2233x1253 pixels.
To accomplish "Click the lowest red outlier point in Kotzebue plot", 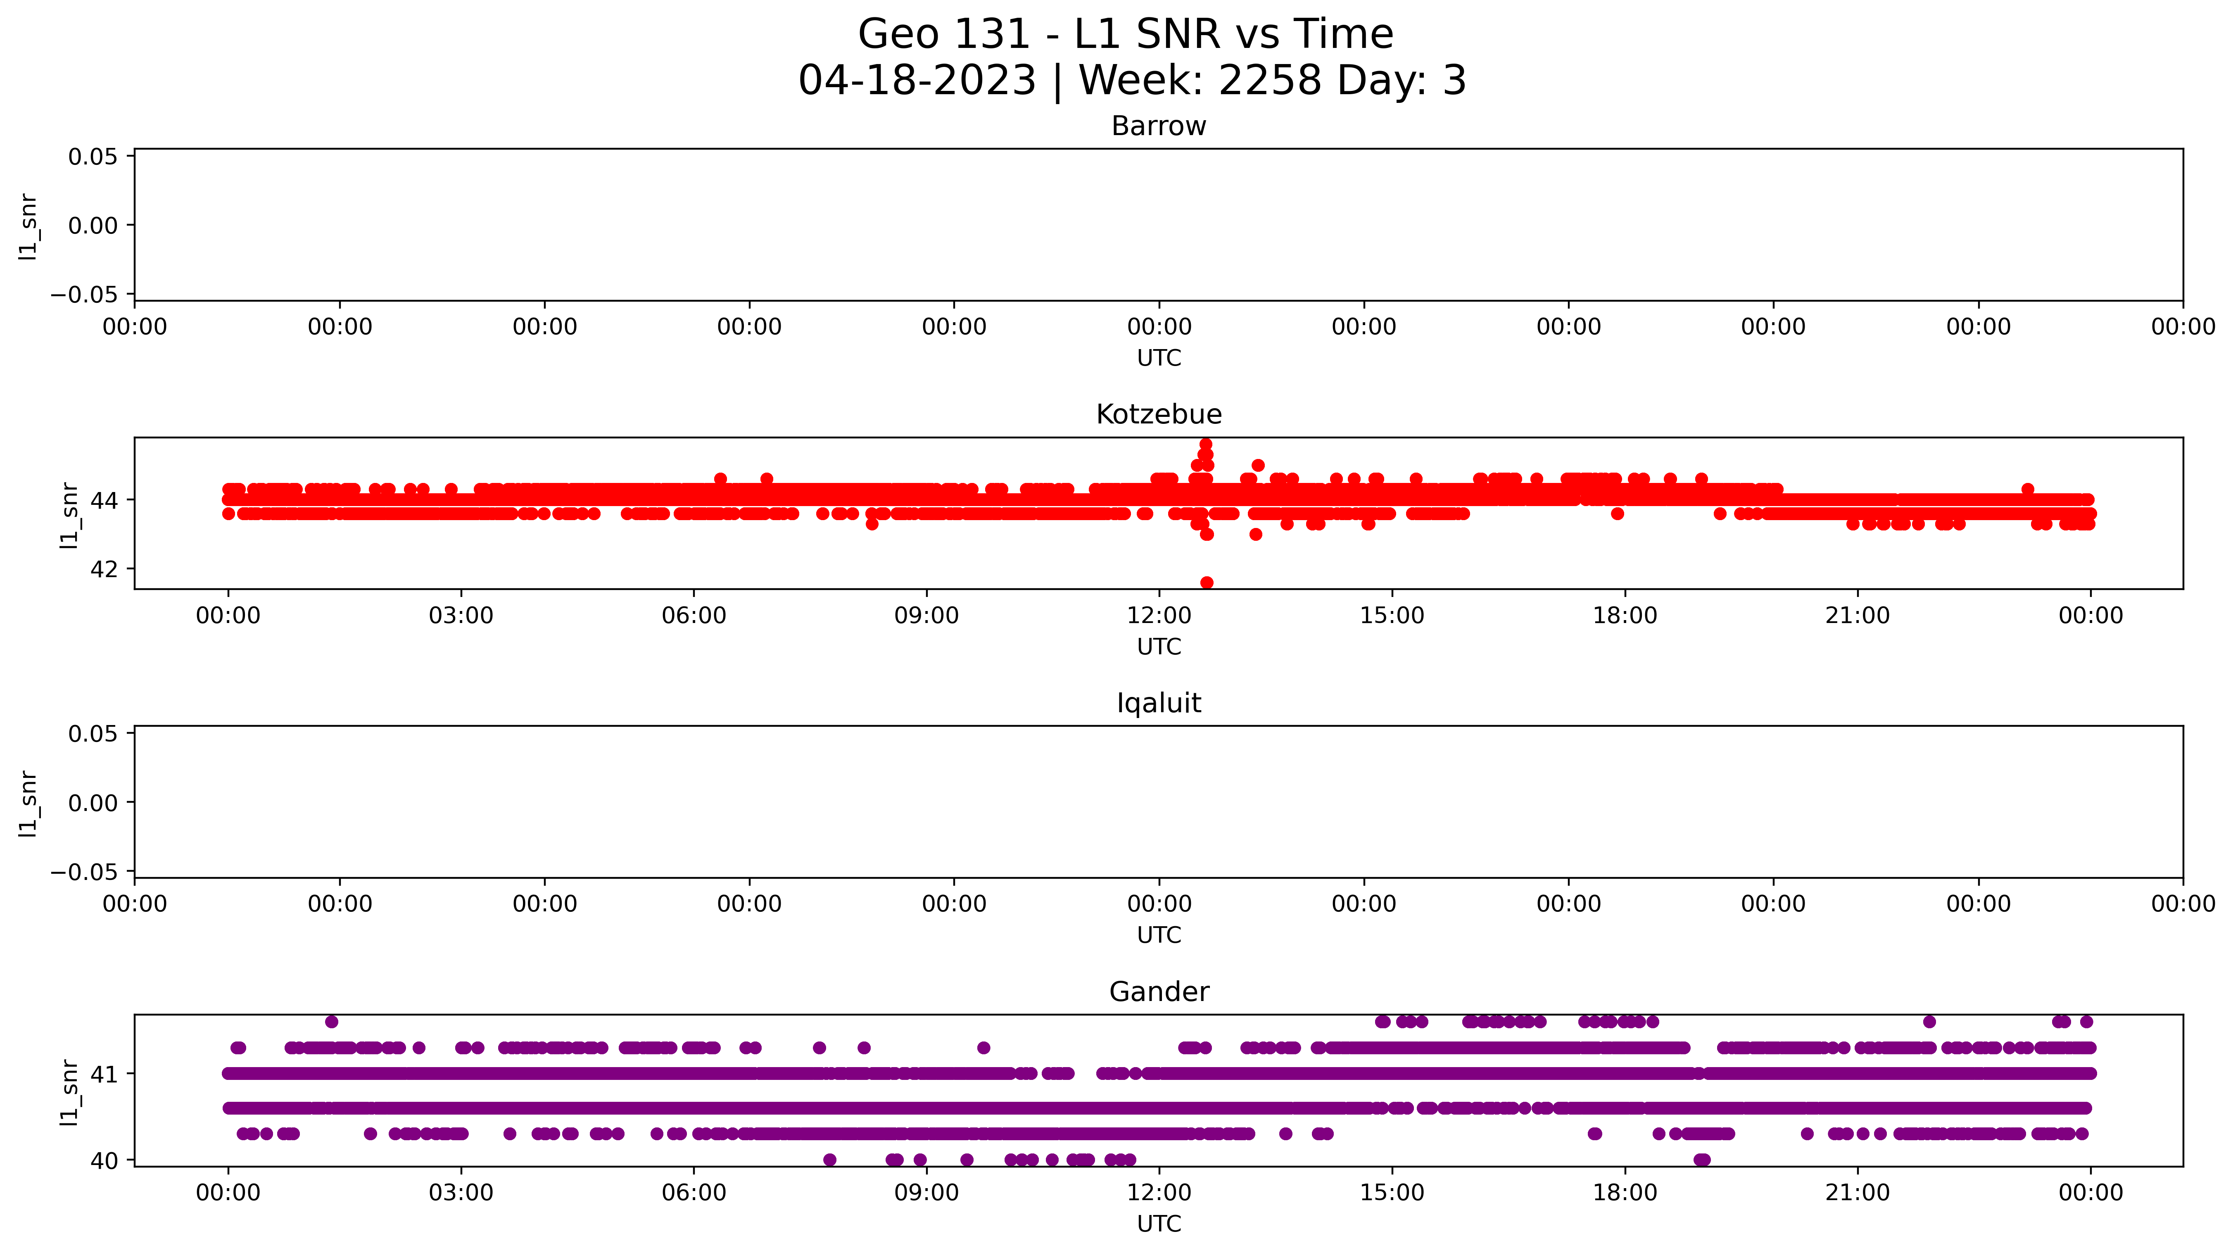I will tap(1207, 583).
